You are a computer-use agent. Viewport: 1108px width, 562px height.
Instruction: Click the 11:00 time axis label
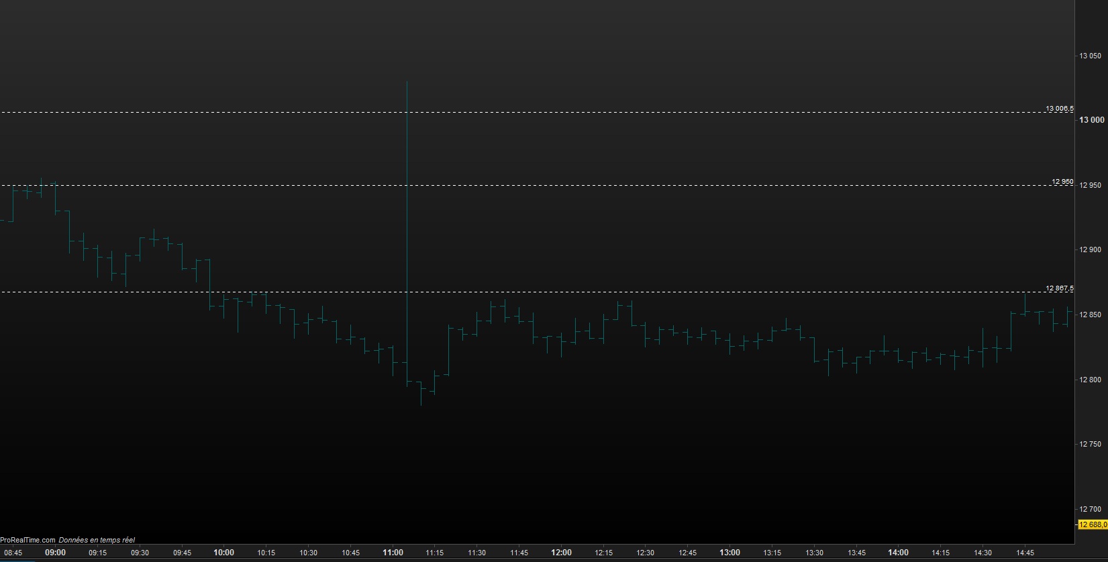pyautogui.click(x=393, y=553)
